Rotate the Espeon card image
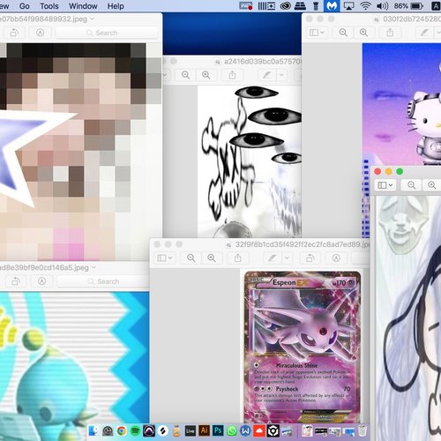The height and width of the screenshot is (441, 441). tap(310, 258)
